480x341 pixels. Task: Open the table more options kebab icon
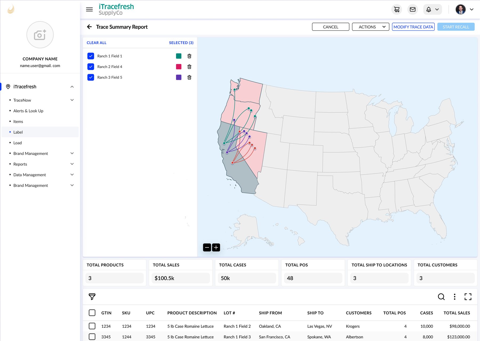tap(455, 297)
